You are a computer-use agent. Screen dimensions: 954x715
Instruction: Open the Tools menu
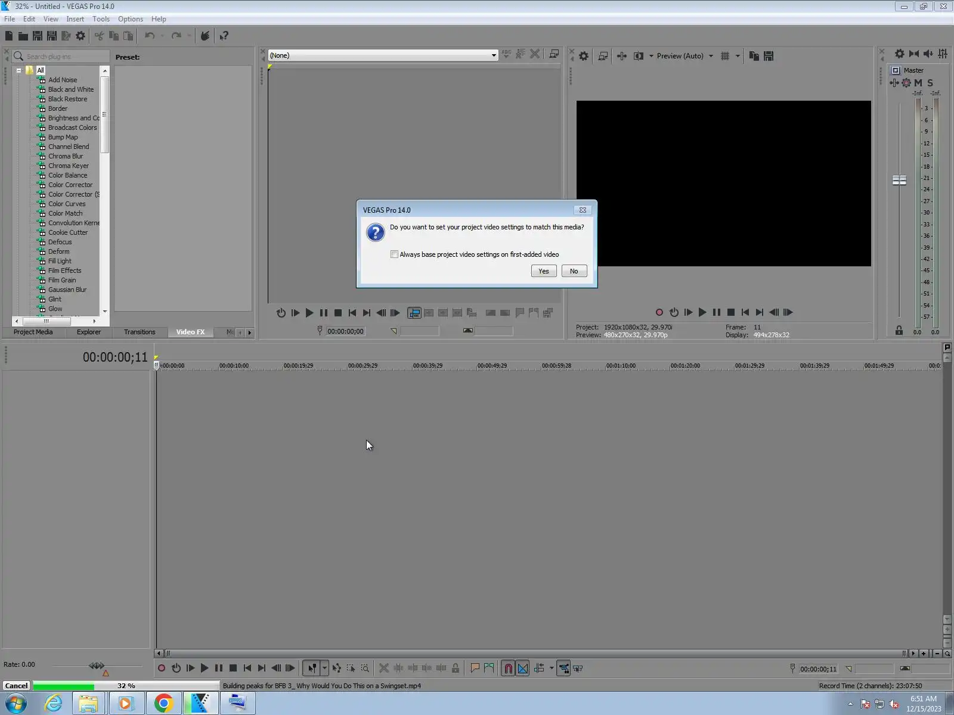click(101, 19)
